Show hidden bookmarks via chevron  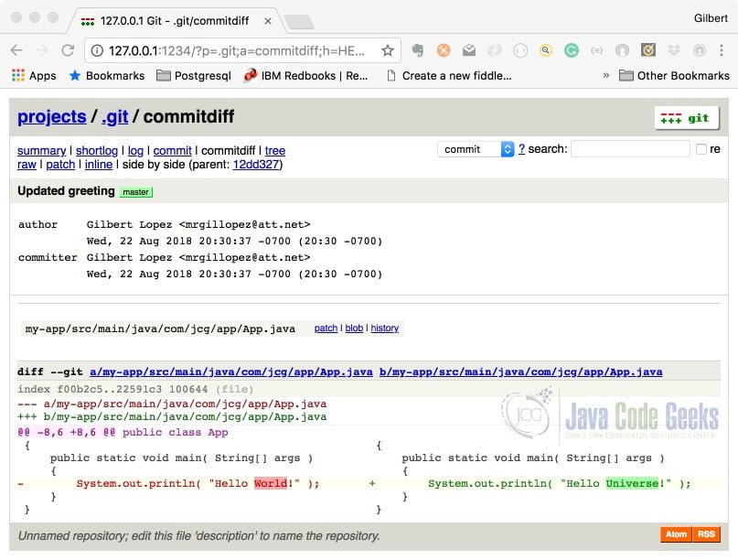pos(605,75)
